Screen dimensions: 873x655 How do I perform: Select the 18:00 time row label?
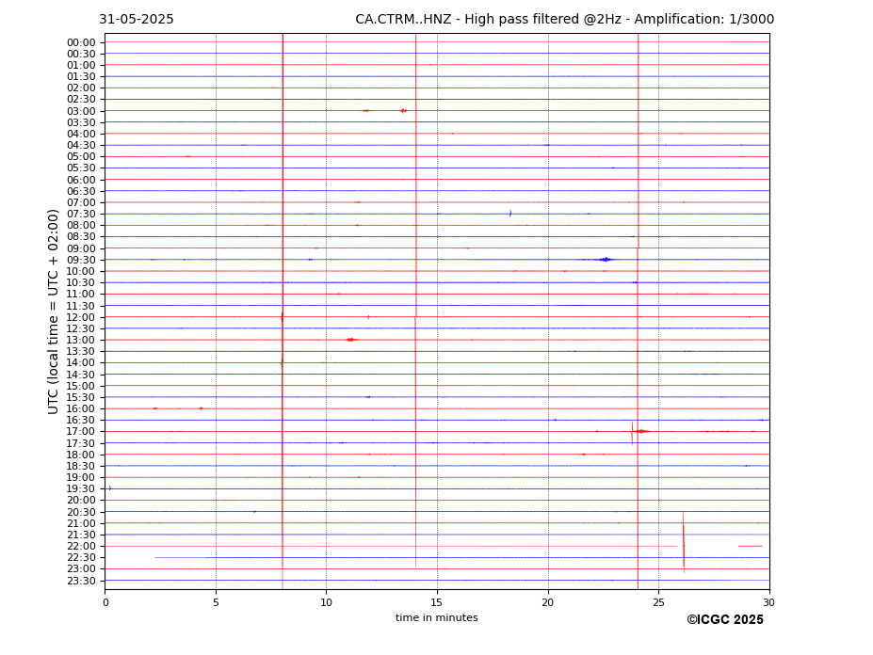81,455
